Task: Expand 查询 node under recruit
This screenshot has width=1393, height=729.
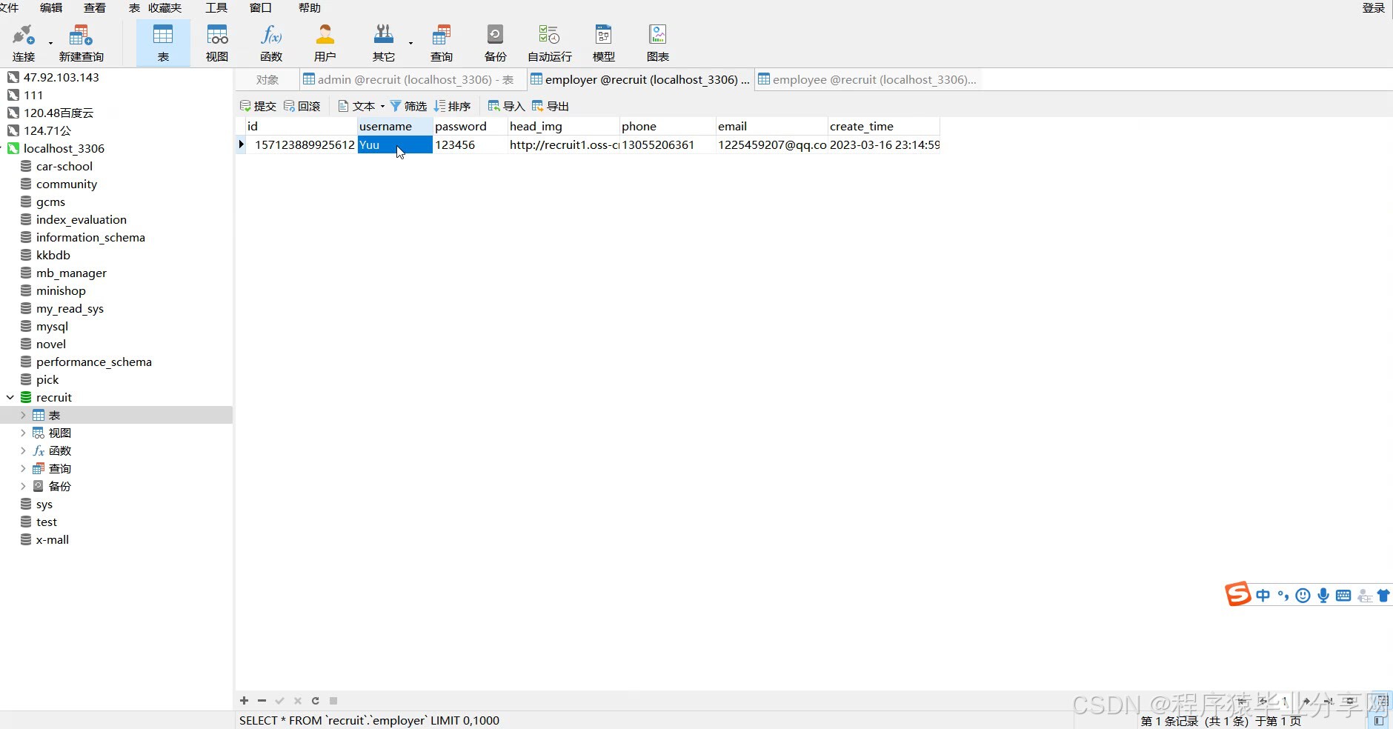Action: (23, 468)
